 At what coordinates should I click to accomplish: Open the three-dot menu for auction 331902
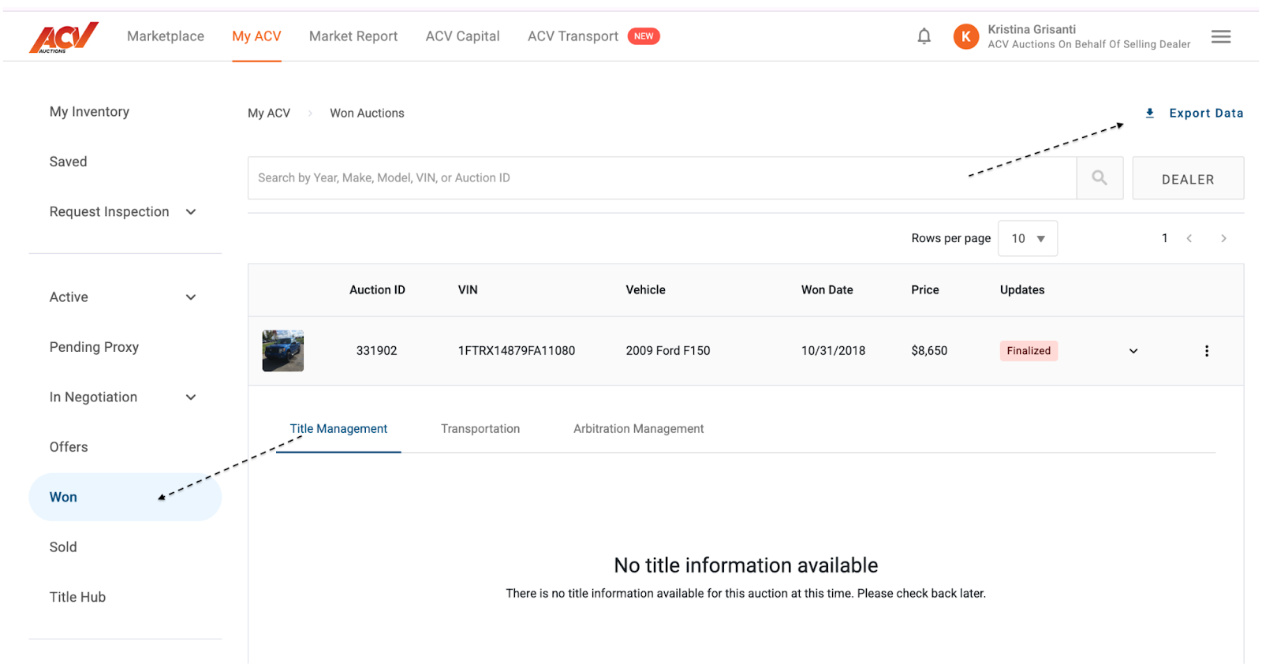point(1206,351)
